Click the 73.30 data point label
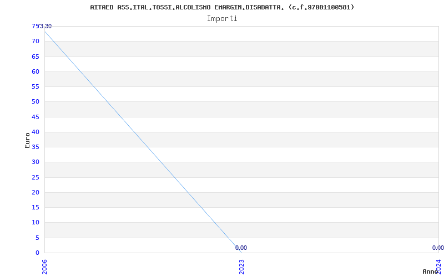Screen dimensions: 444x277 [x=44, y=26]
